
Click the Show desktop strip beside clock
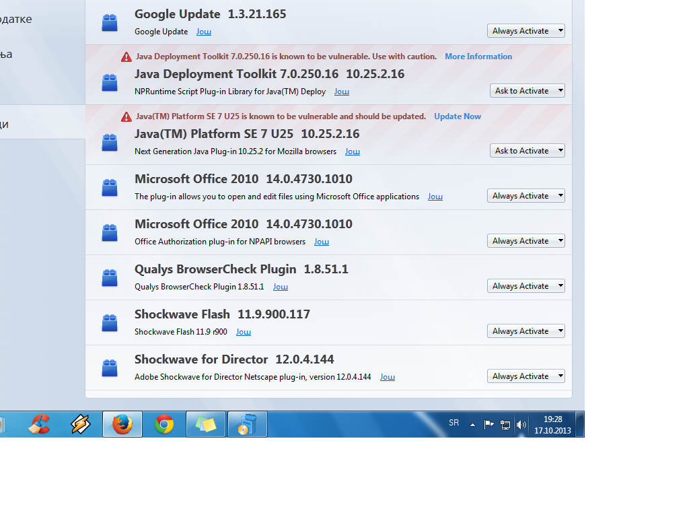(580, 424)
